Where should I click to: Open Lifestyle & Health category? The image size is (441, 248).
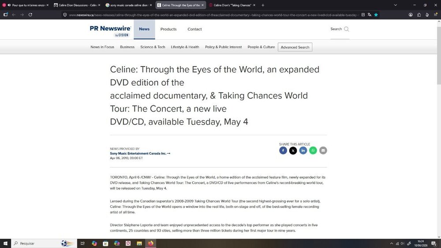tap(185, 47)
